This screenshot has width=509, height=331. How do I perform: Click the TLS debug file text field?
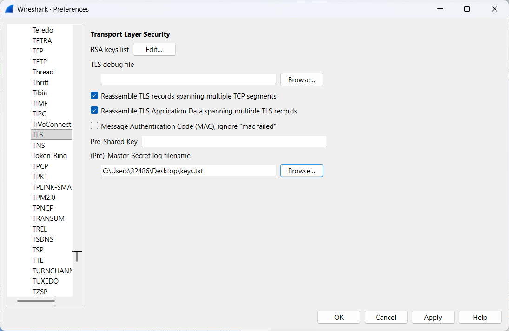(188, 80)
